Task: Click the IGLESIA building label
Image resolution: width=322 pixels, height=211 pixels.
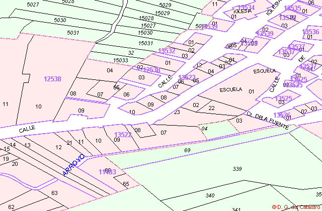Action: (x=243, y=11)
